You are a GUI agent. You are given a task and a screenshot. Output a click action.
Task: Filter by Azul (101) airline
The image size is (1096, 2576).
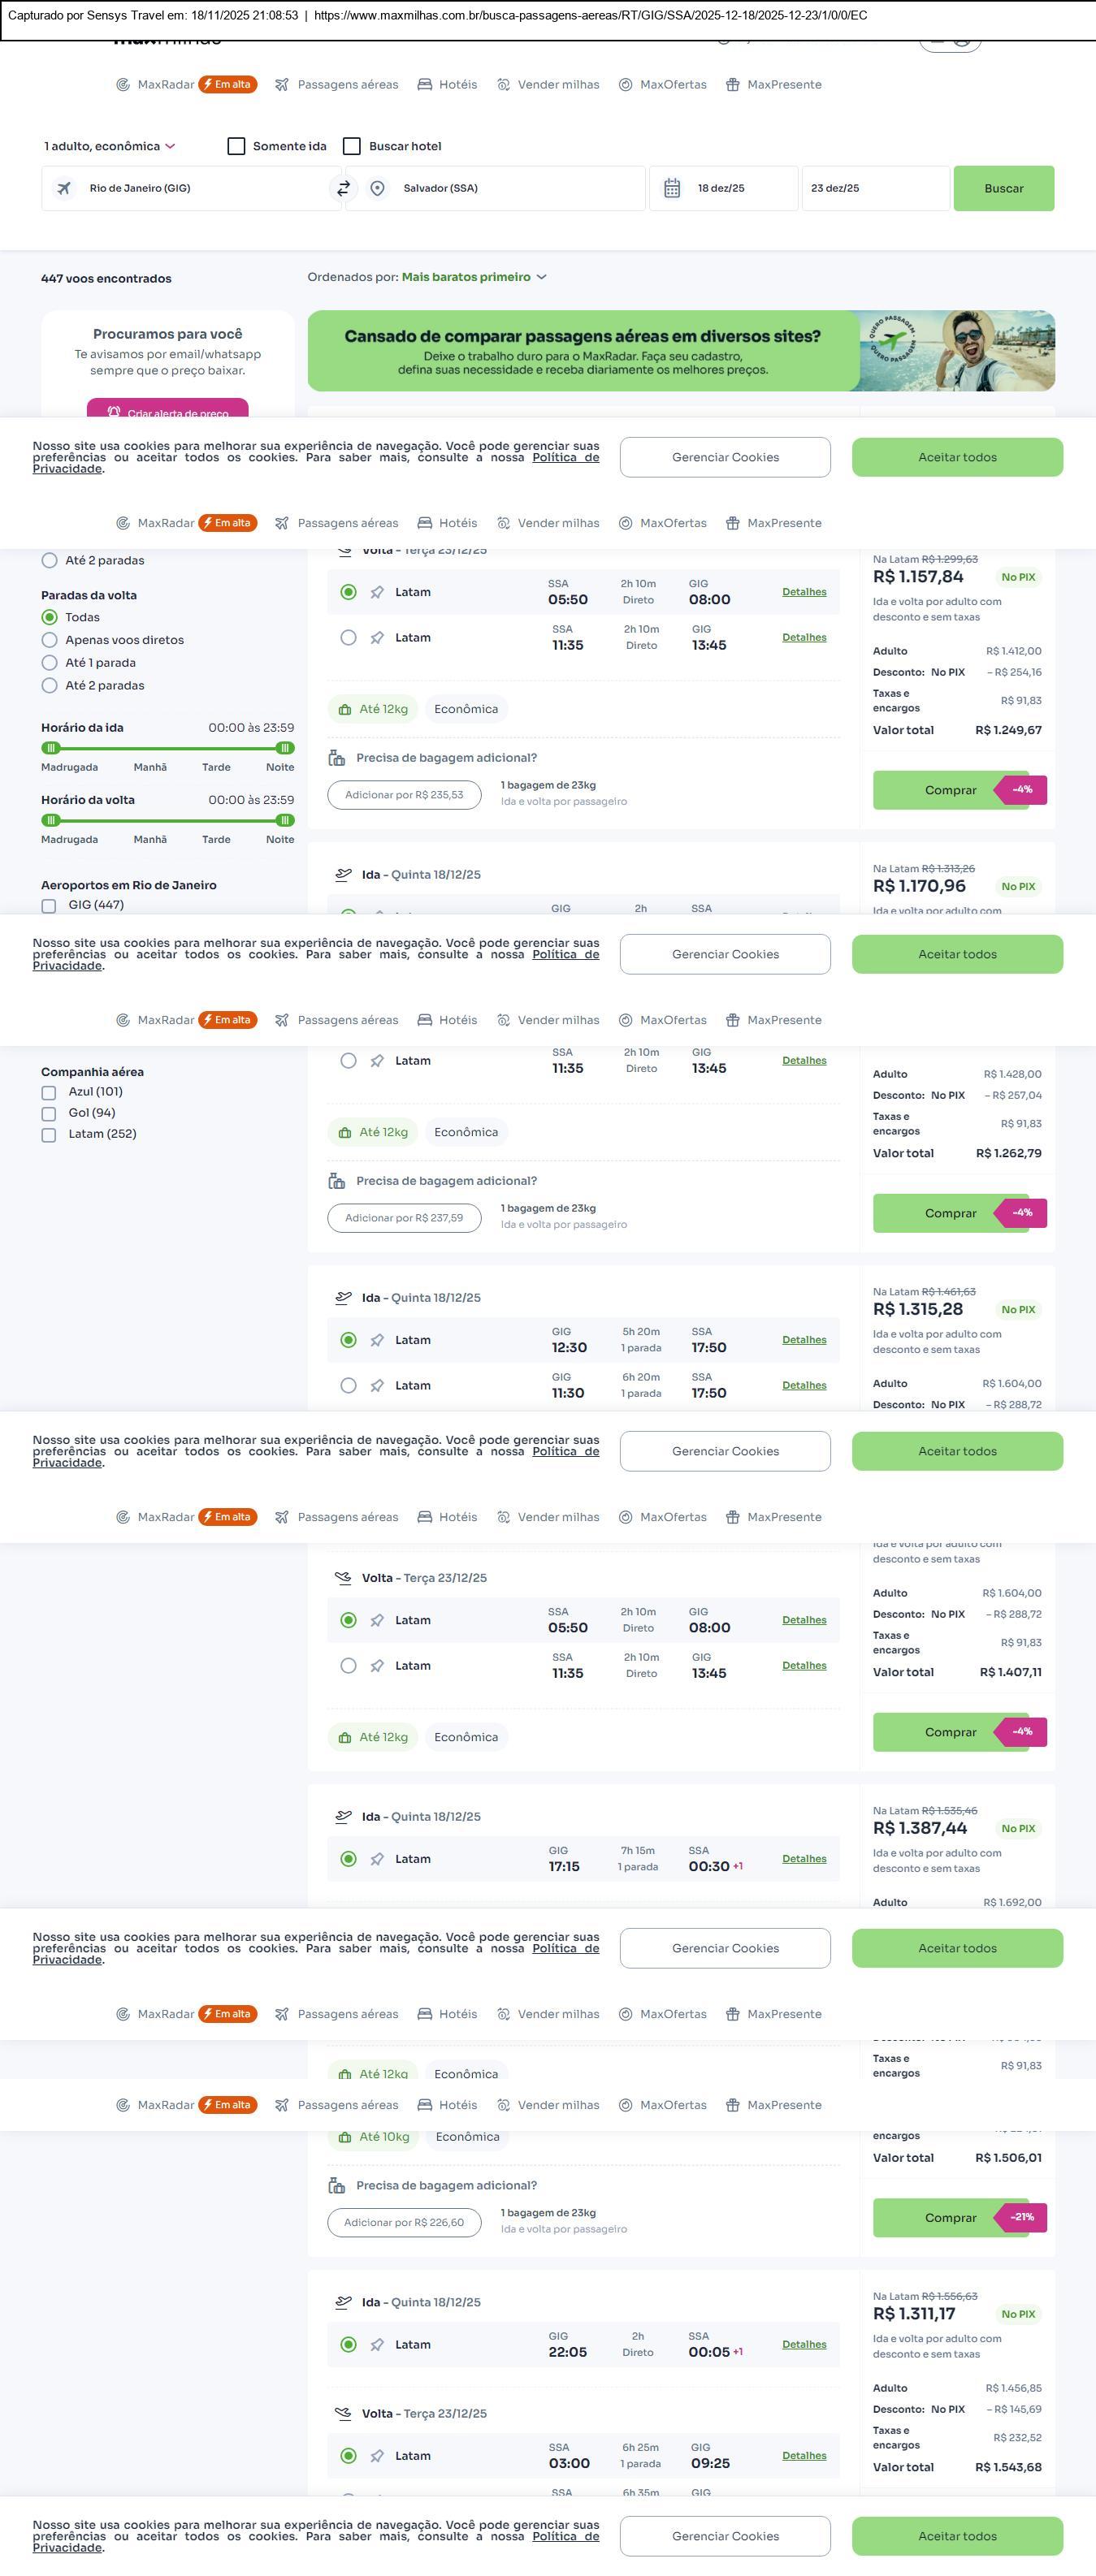[x=49, y=1092]
